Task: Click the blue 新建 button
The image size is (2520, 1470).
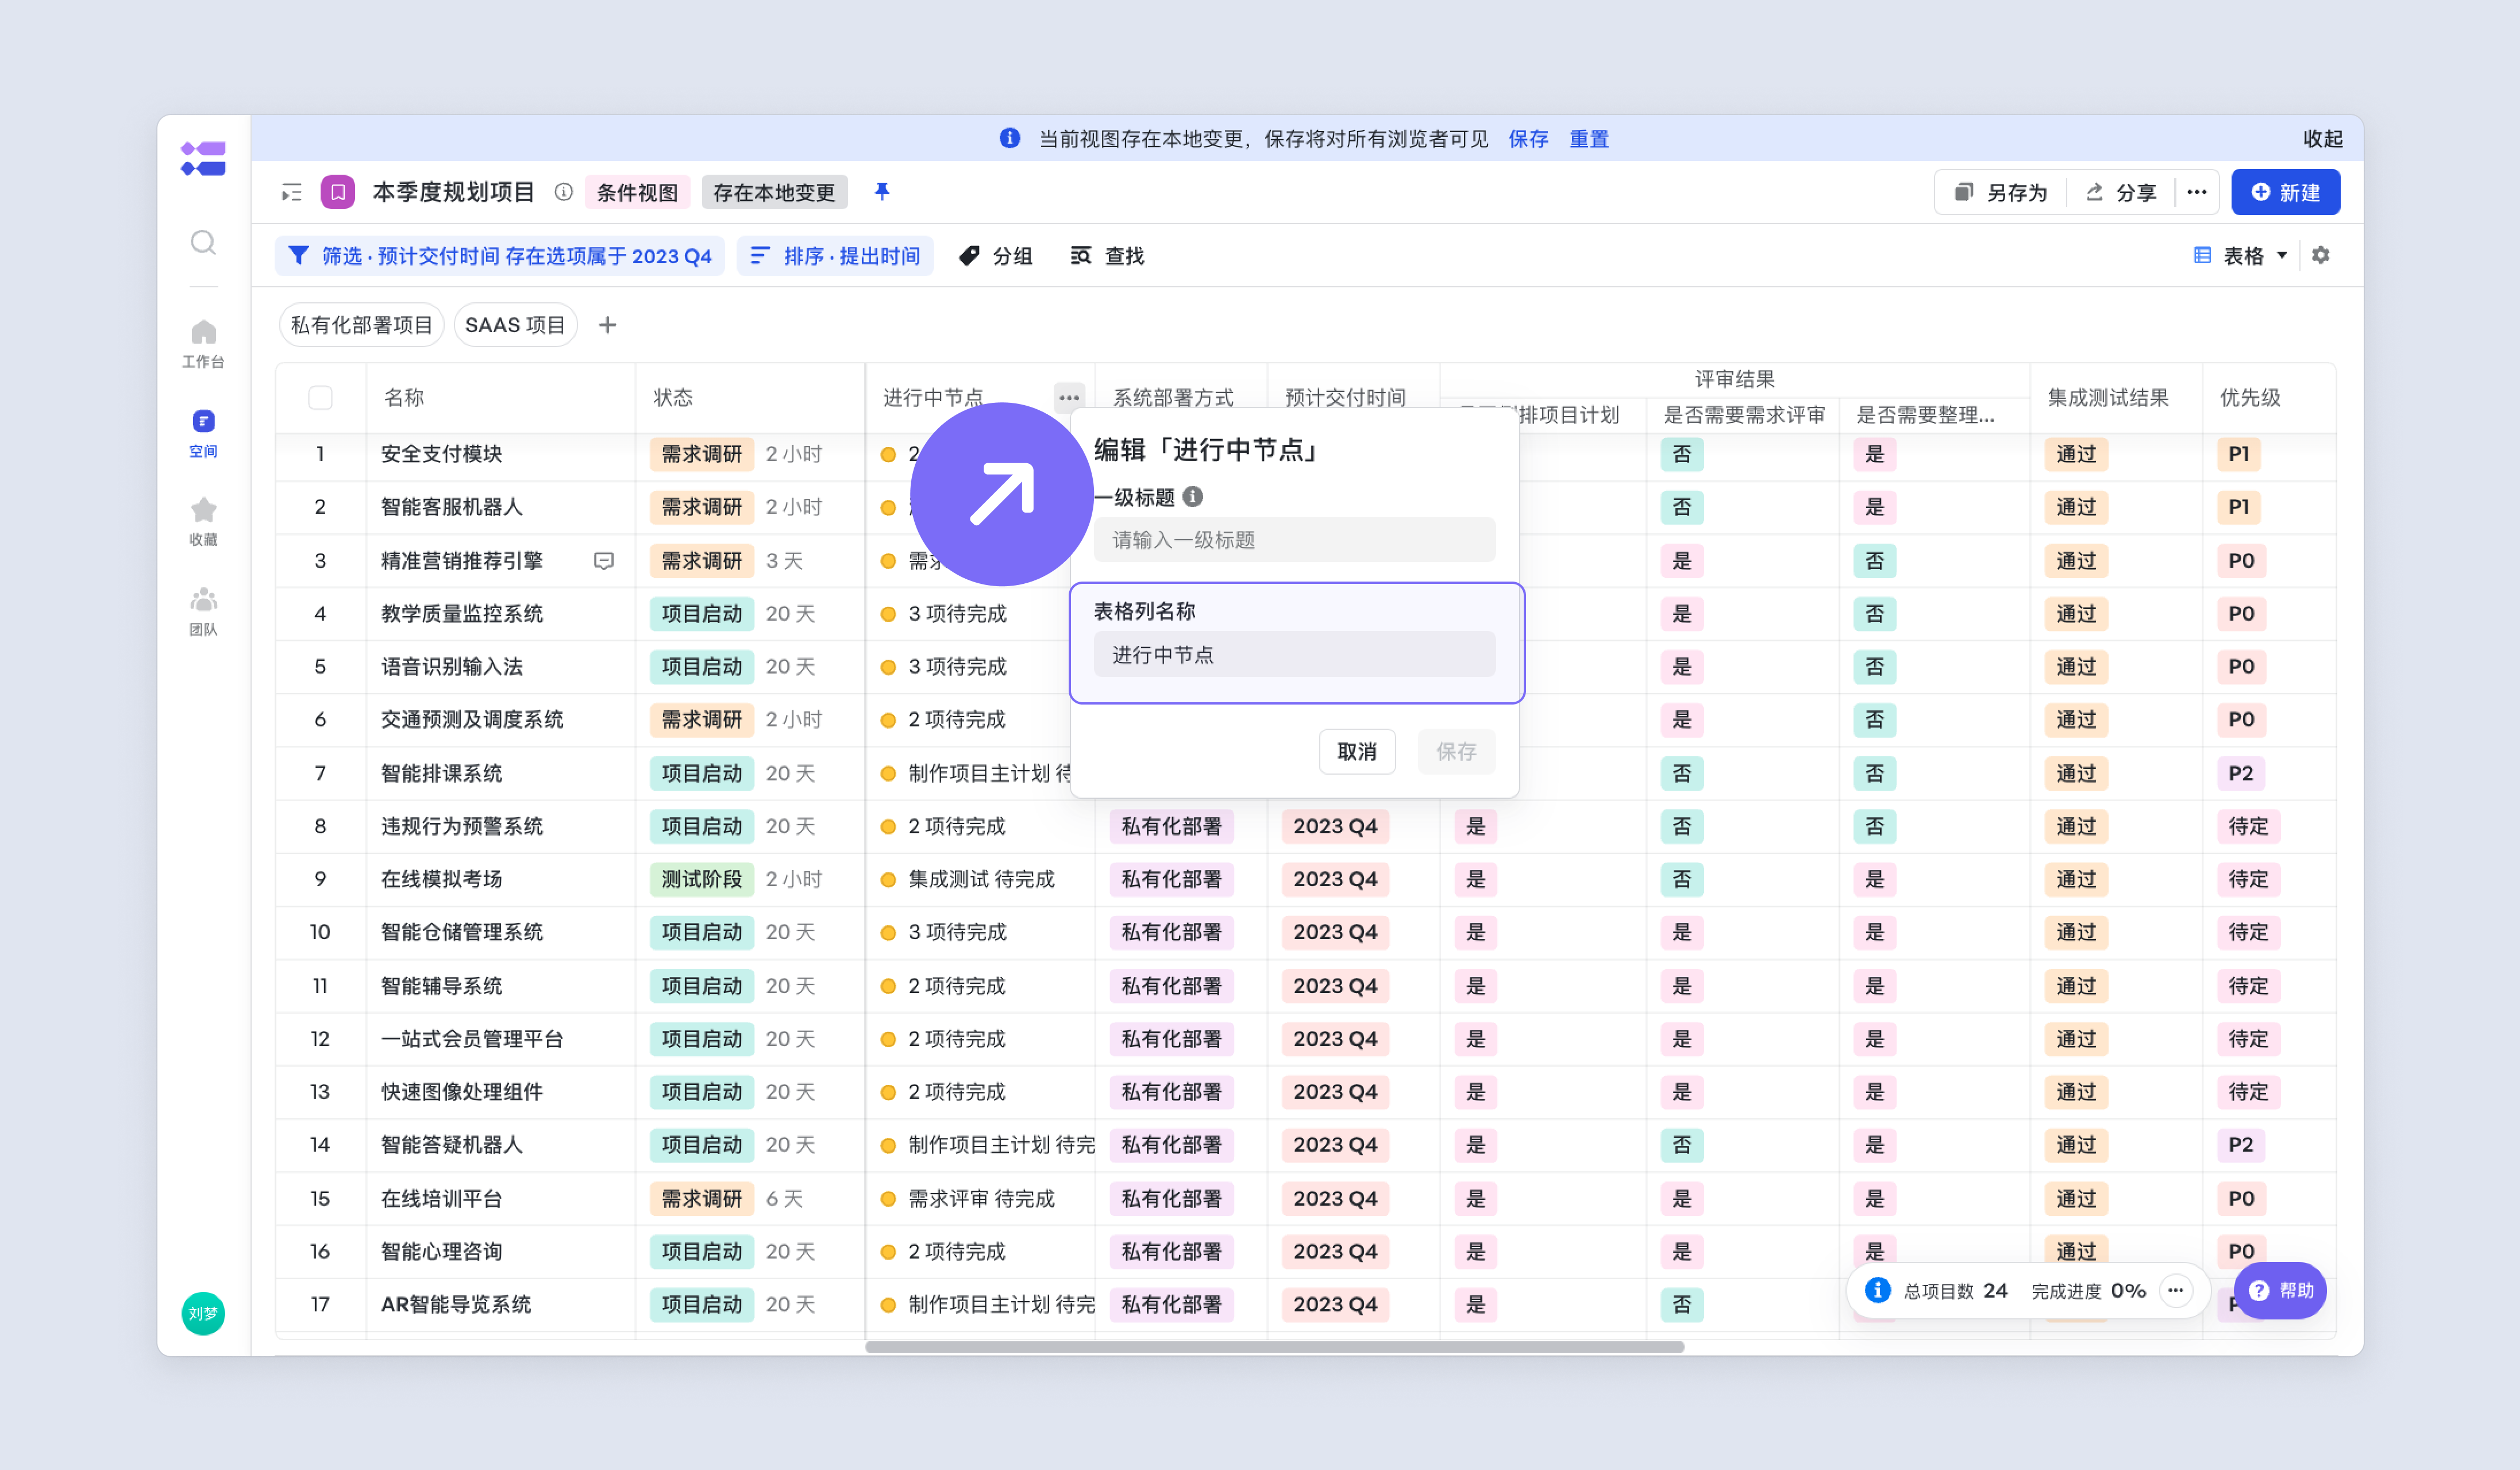Action: (2285, 192)
